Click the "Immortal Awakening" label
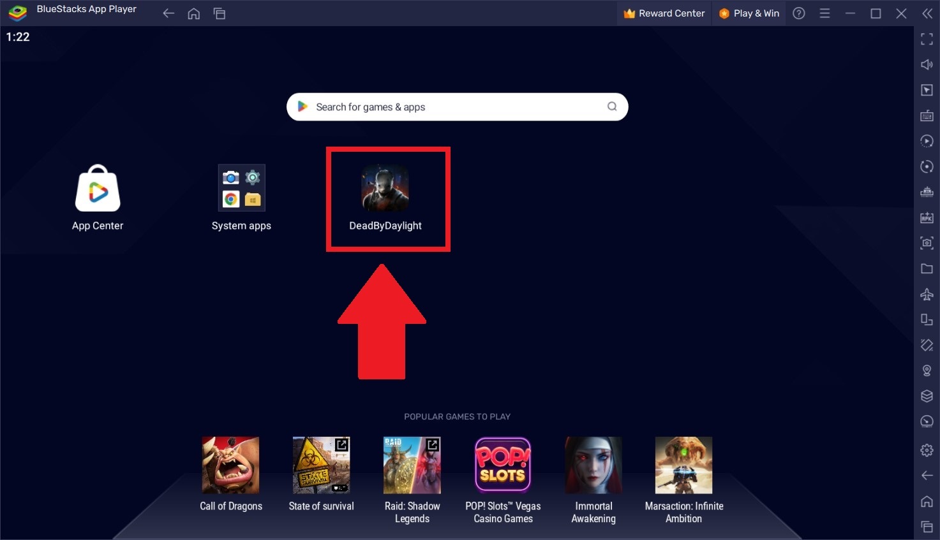 [x=593, y=513]
